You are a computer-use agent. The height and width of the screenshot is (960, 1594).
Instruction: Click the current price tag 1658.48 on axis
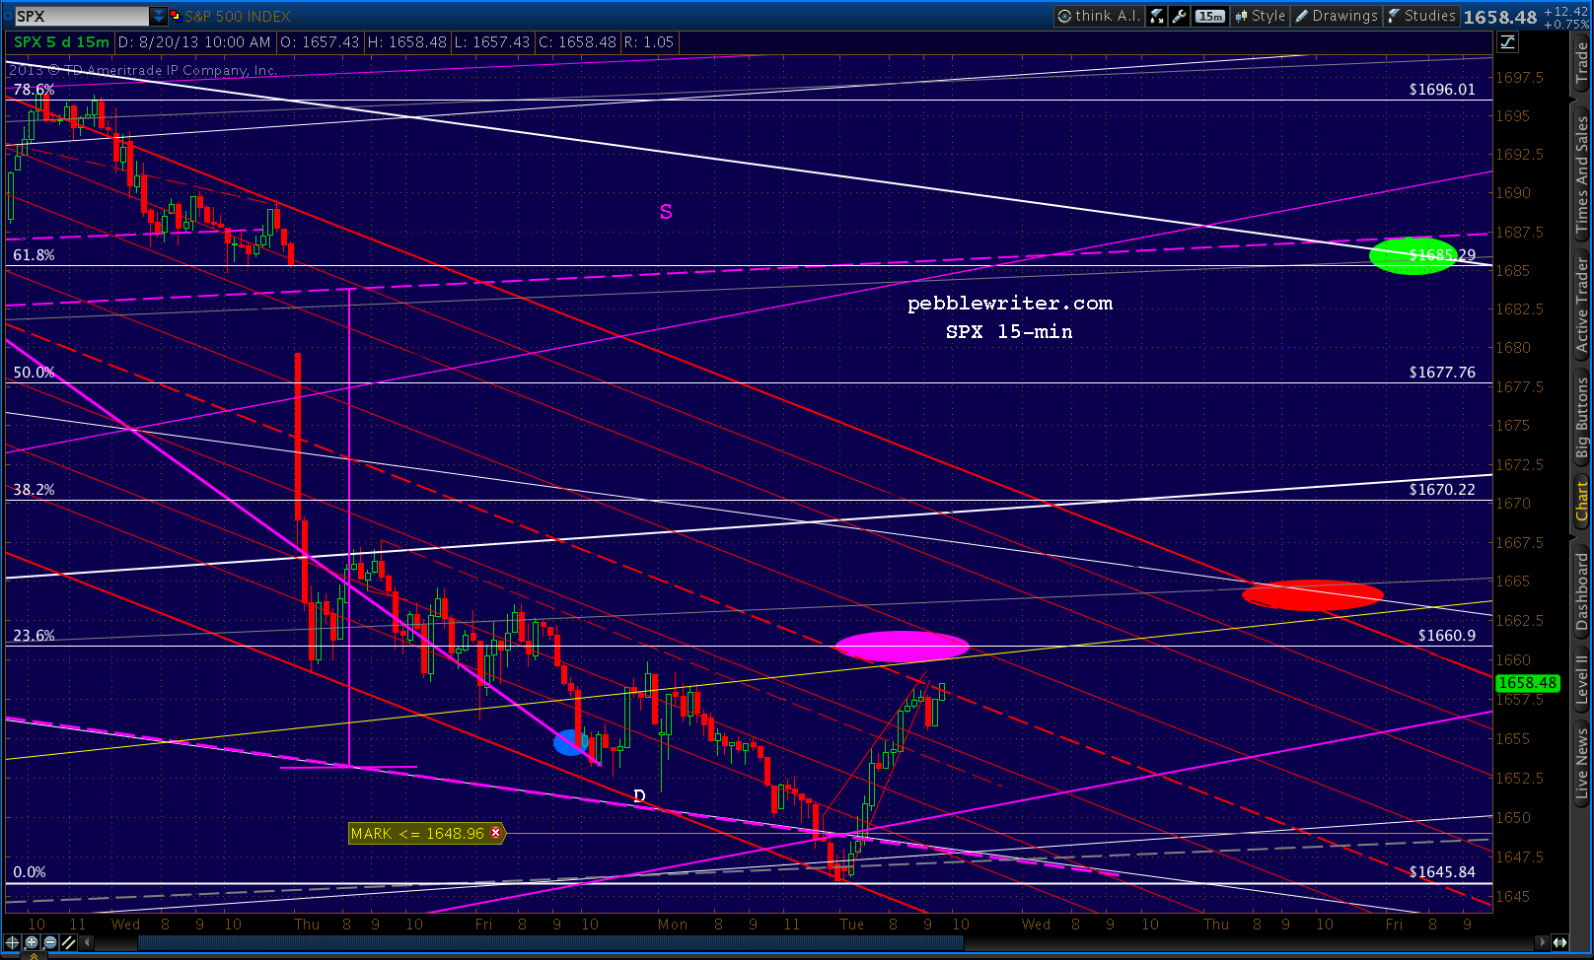(1528, 683)
